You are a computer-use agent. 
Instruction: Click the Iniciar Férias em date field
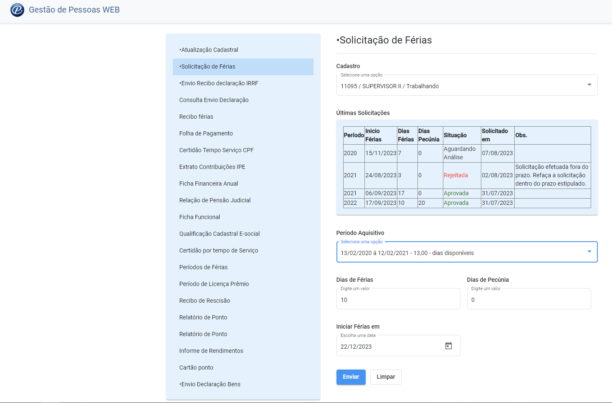pos(398,346)
